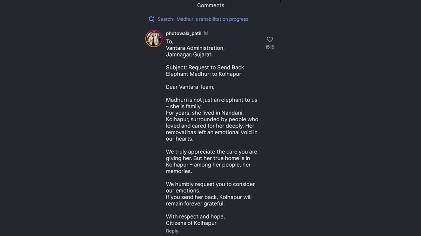The width and height of the screenshot is (421, 236).
Task: Click Reply under the comment
Action: coord(172,231)
